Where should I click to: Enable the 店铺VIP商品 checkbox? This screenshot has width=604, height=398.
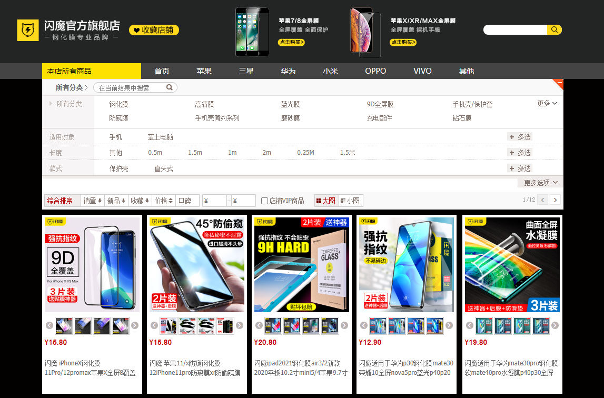[x=265, y=201]
